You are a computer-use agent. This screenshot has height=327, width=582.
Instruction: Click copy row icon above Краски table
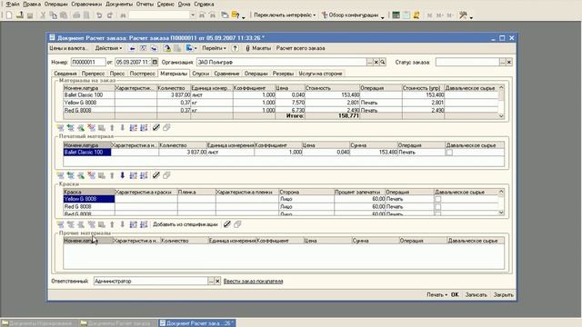click(x=71, y=175)
